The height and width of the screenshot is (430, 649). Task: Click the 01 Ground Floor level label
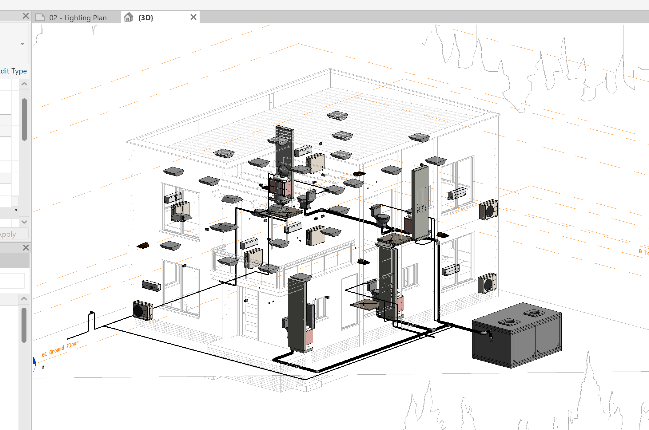[x=60, y=349]
